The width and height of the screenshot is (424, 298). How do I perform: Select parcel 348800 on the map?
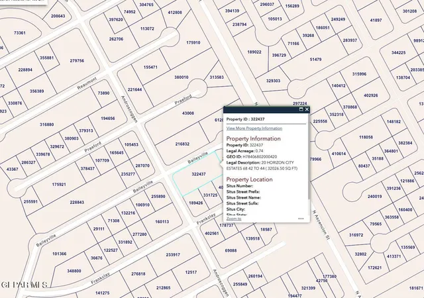tap(74, 271)
